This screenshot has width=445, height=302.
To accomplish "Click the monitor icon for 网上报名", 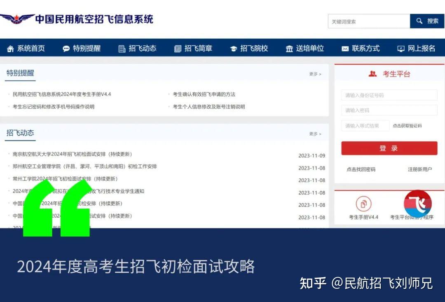I will pyautogui.click(x=400, y=48).
